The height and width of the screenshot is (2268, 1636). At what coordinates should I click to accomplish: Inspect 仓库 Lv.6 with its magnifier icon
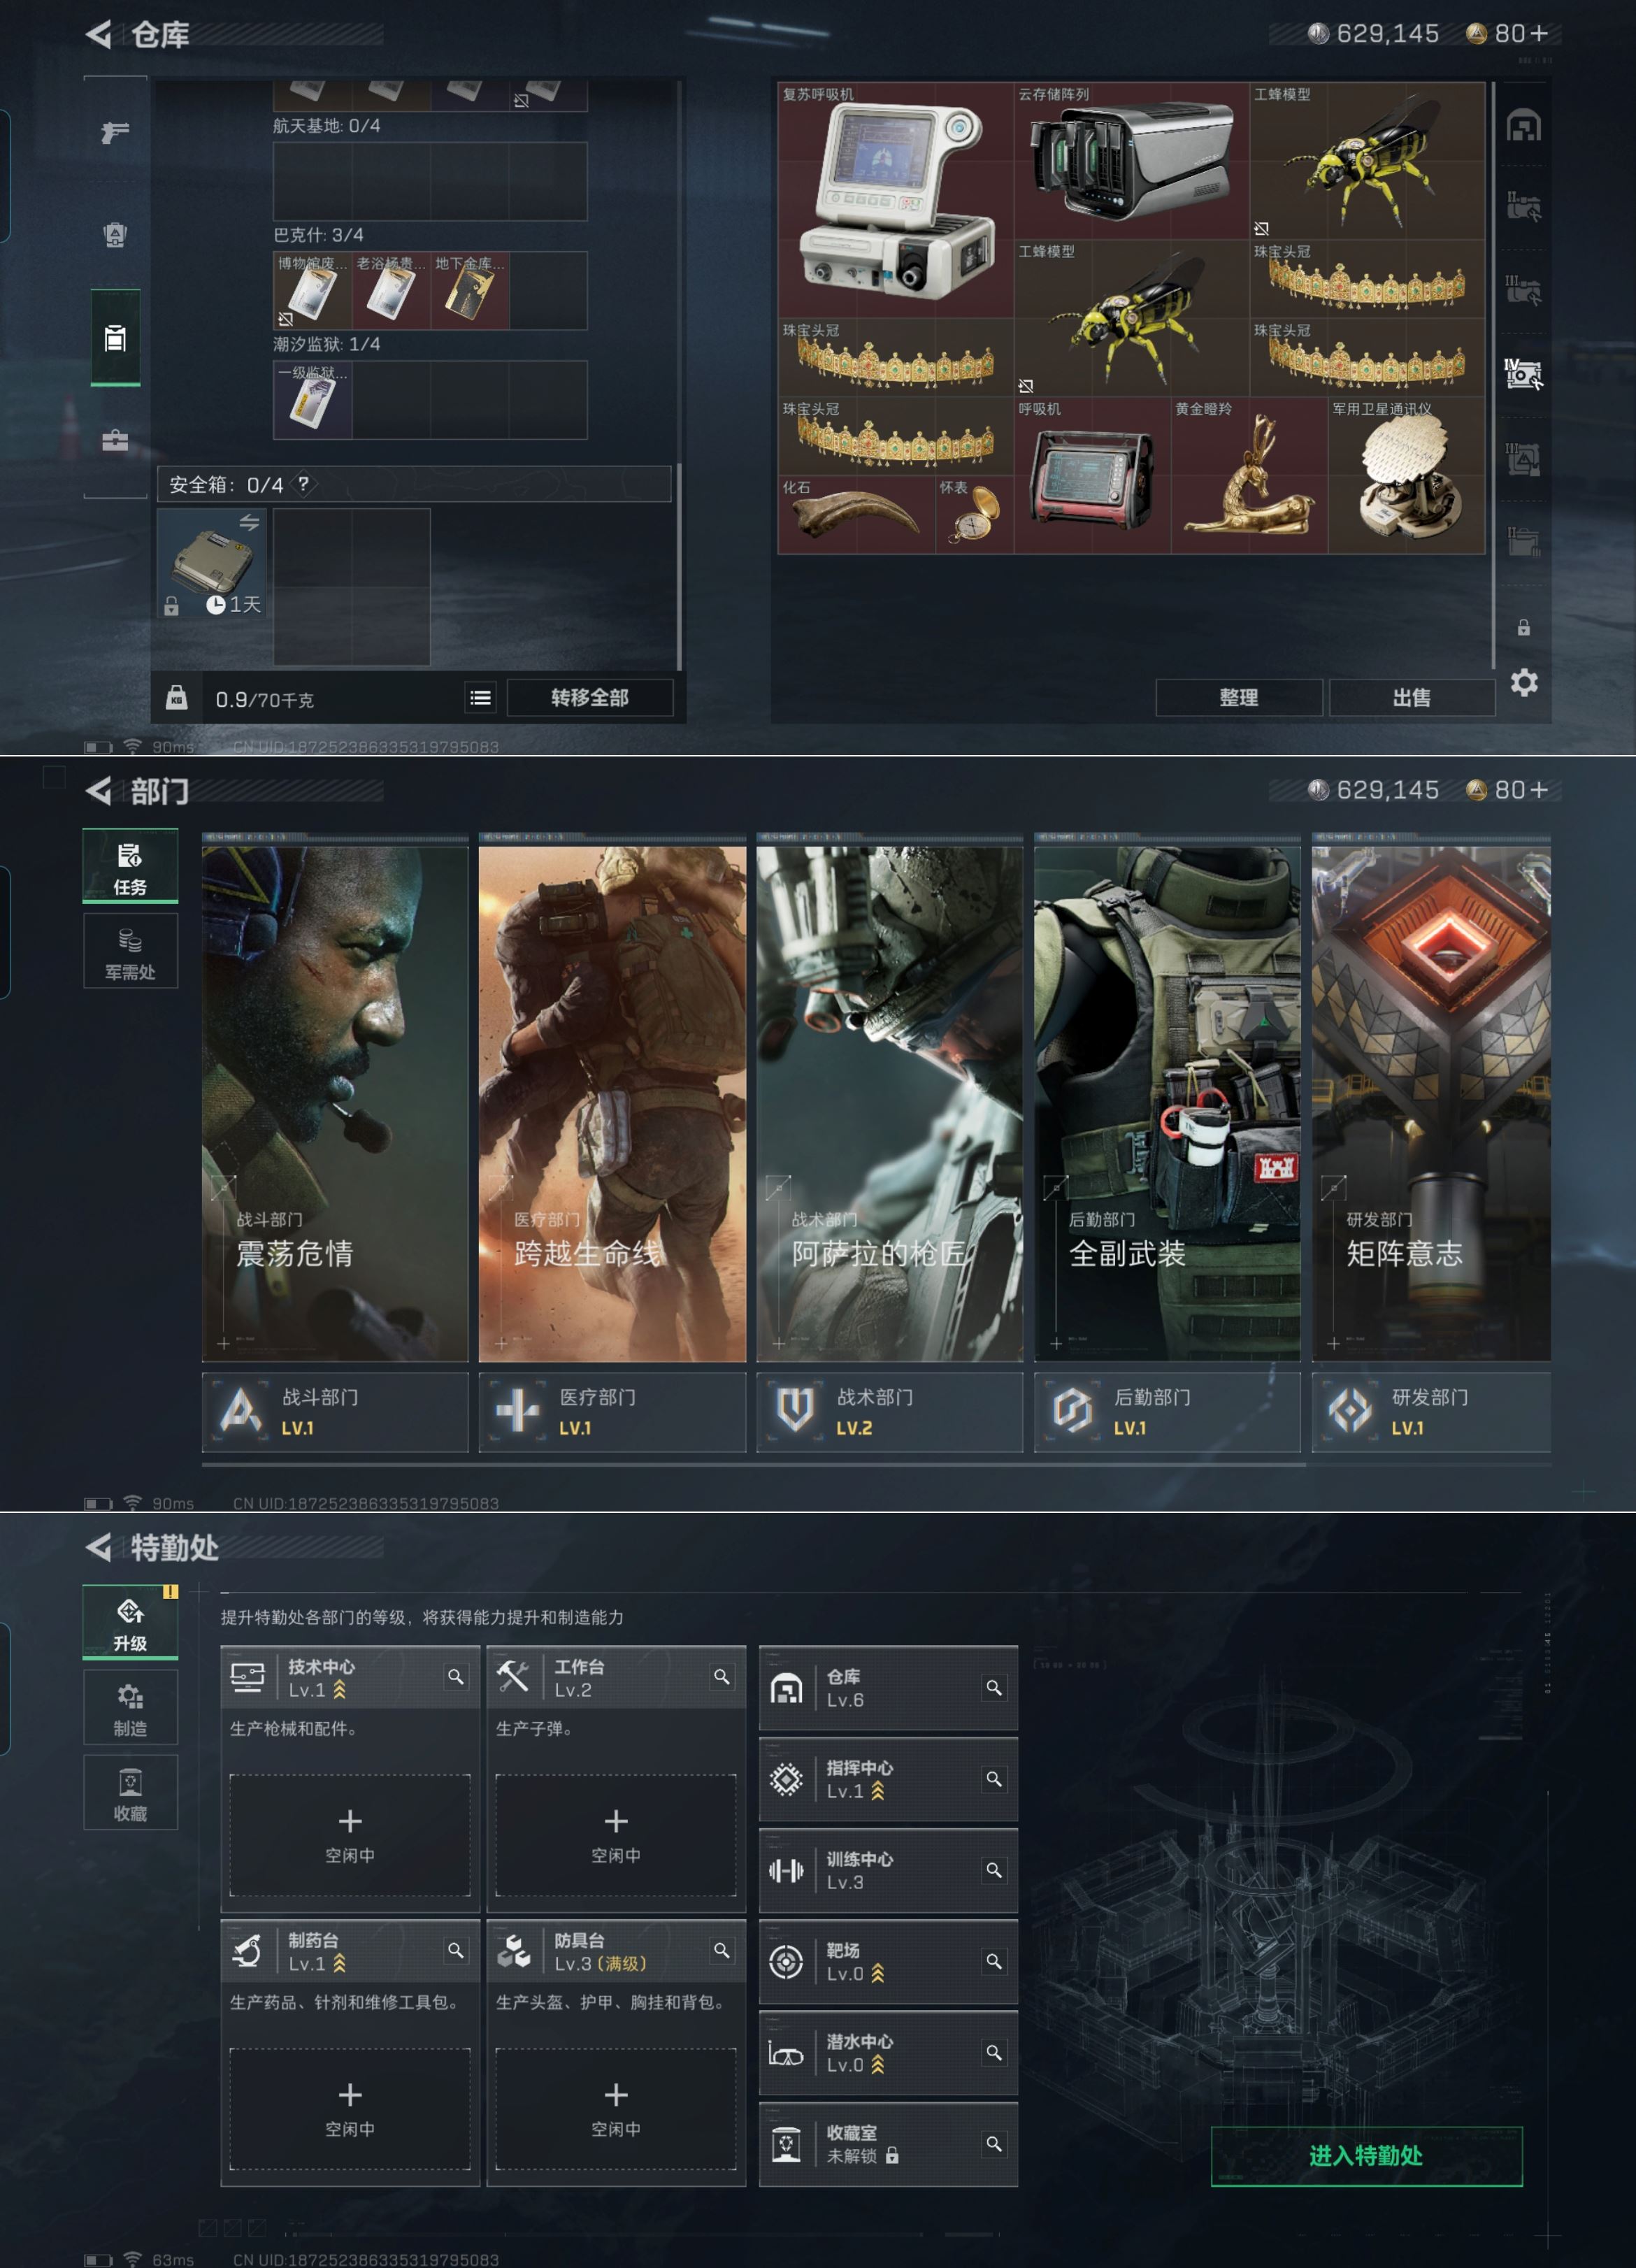tap(994, 1688)
